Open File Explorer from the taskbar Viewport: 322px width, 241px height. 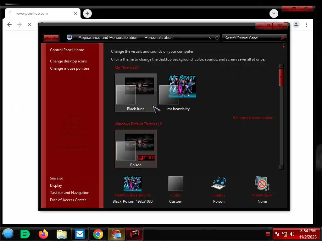[x=62, y=234]
